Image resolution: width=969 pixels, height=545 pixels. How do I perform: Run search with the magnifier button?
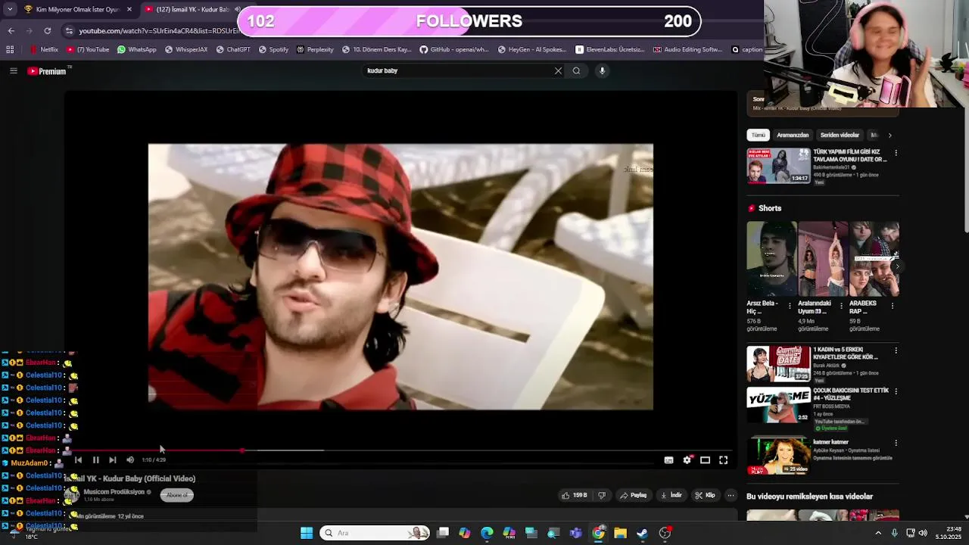coord(576,70)
